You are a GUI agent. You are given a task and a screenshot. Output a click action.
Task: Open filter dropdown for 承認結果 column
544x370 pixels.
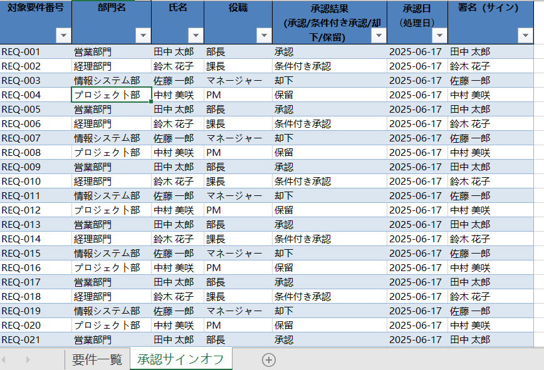(379, 35)
